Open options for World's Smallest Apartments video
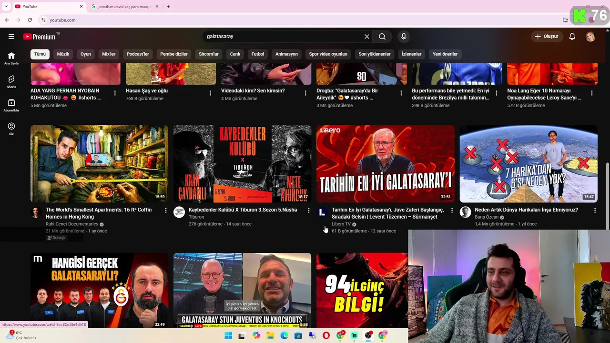 coord(166,210)
